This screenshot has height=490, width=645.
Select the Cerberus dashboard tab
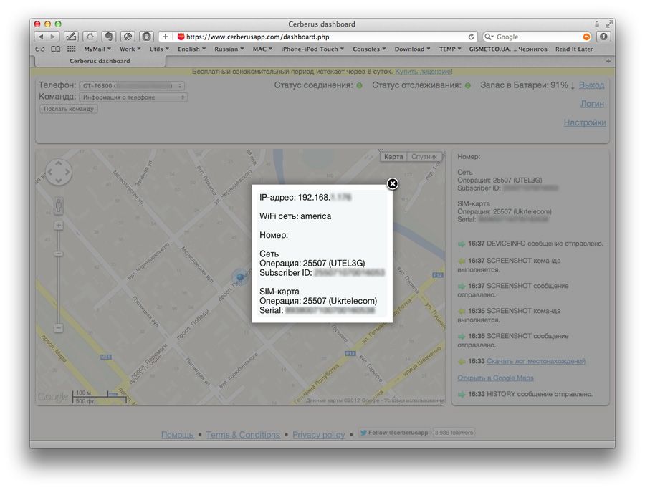[100, 61]
